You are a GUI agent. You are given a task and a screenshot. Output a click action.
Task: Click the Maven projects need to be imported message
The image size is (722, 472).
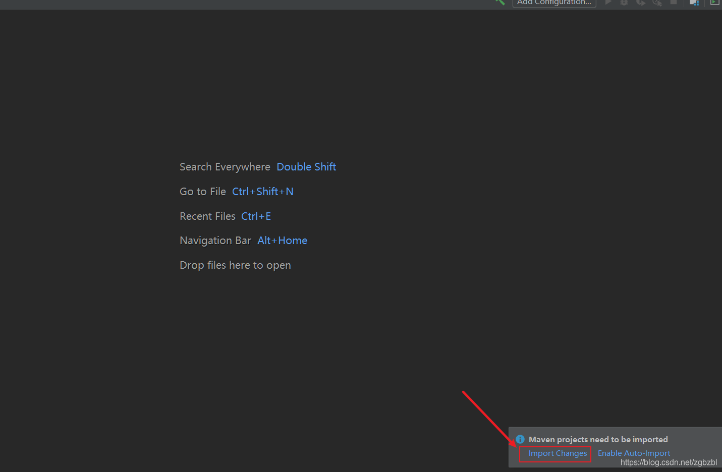coord(598,440)
